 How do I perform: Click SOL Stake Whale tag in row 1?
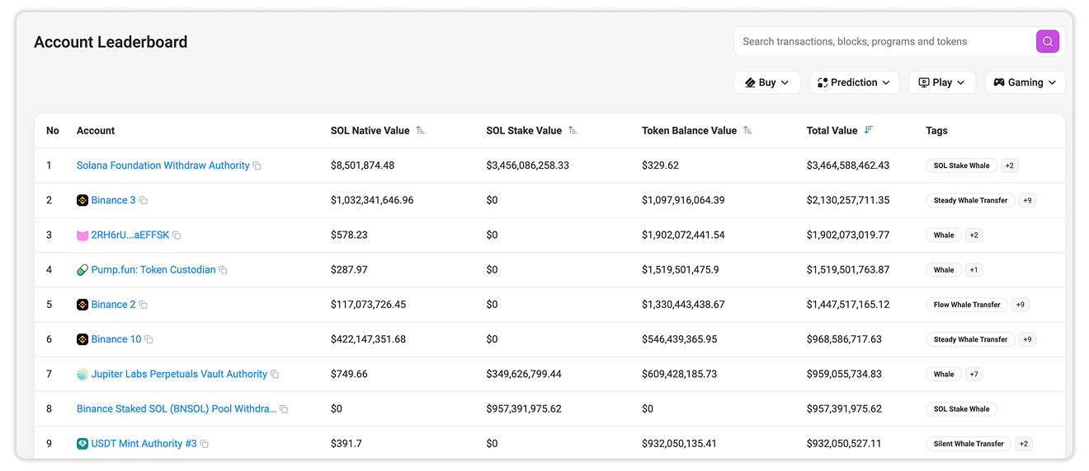click(x=962, y=166)
